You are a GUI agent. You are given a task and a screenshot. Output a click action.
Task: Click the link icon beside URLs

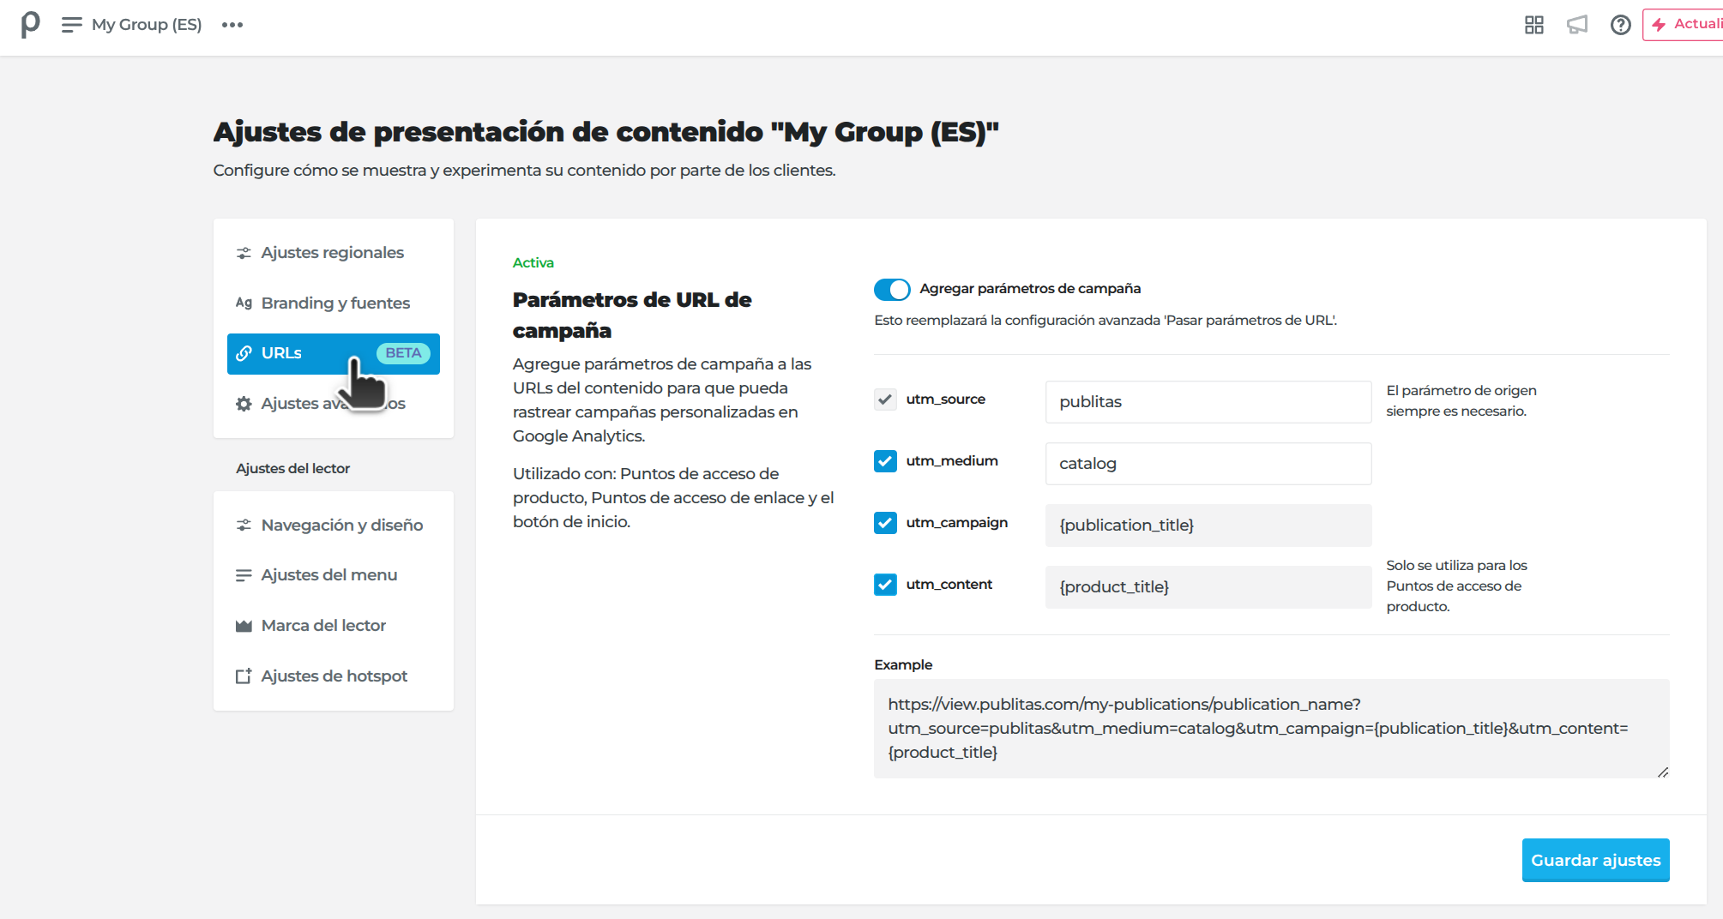(x=244, y=353)
